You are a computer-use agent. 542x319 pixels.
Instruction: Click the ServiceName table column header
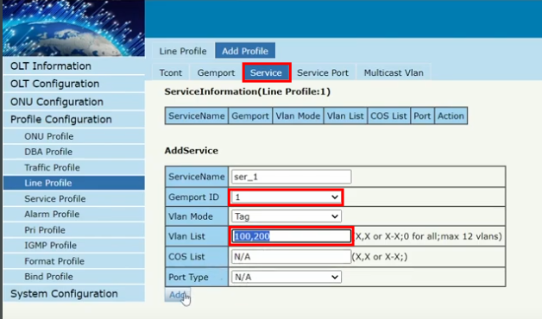(197, 116)
